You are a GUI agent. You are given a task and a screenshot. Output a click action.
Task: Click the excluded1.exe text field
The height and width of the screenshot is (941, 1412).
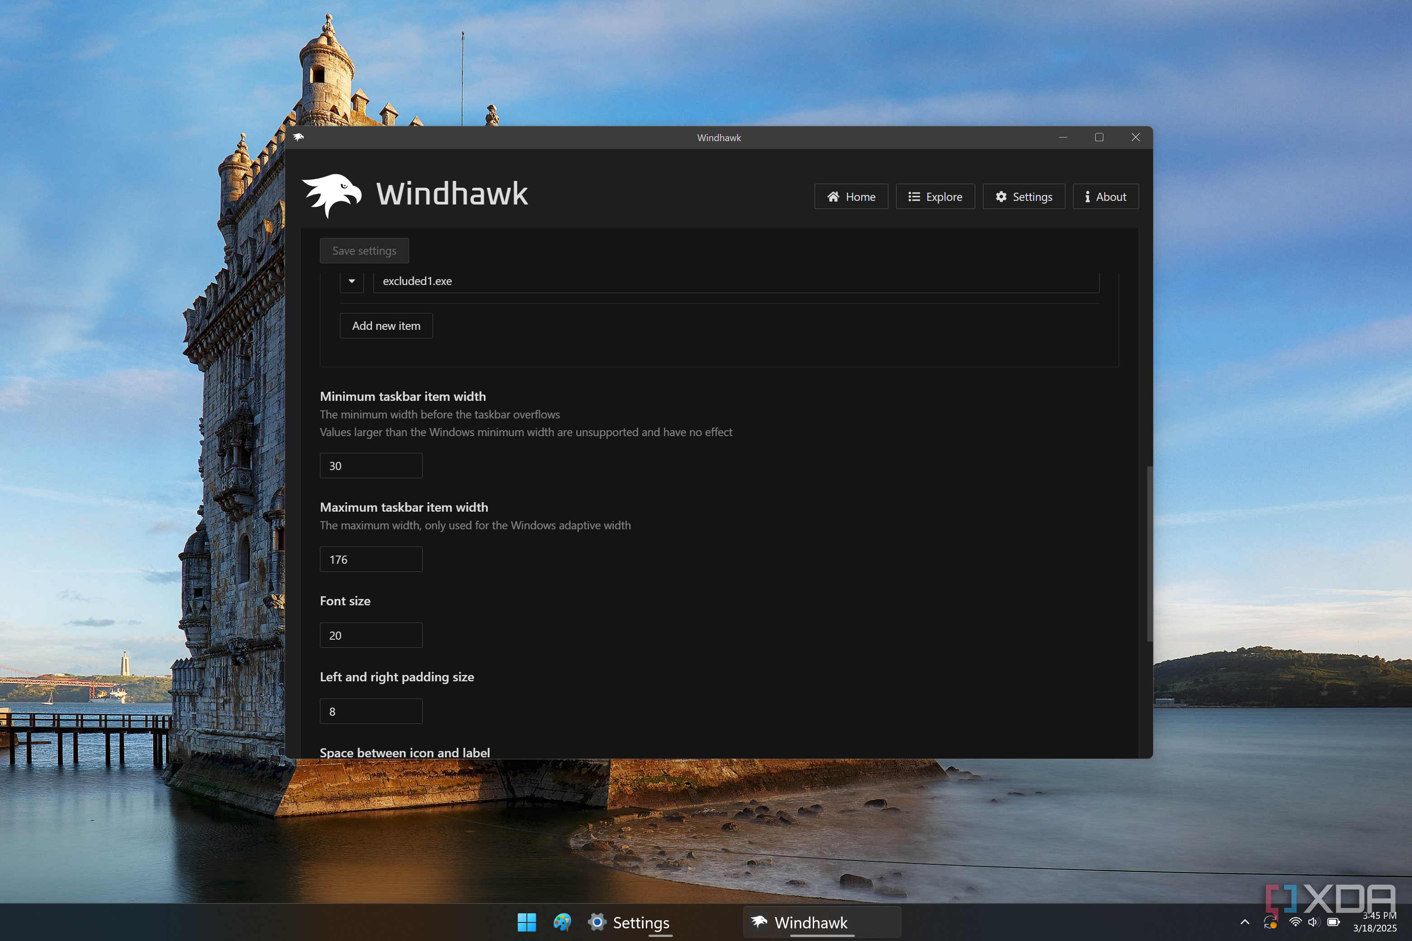click(x=736, y=281)
